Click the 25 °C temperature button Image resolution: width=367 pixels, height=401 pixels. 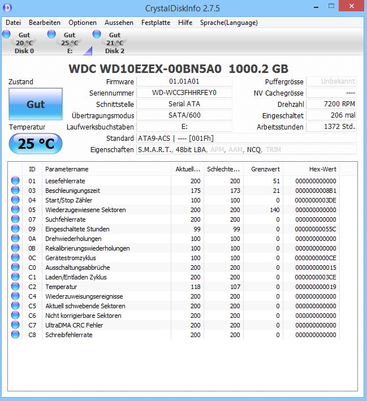point(36,144)
